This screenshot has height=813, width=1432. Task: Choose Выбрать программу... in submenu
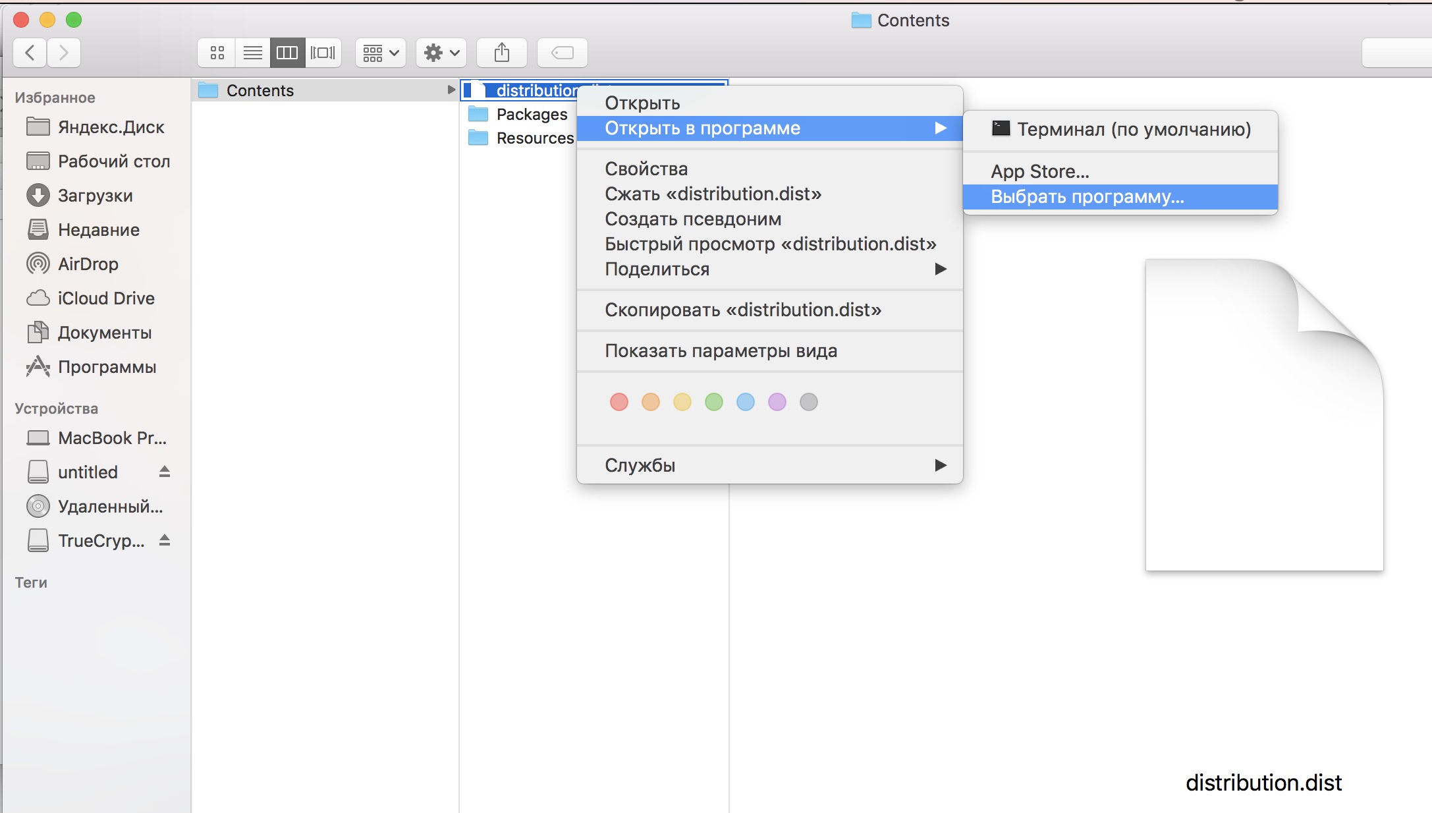(x=1120, y=196)
